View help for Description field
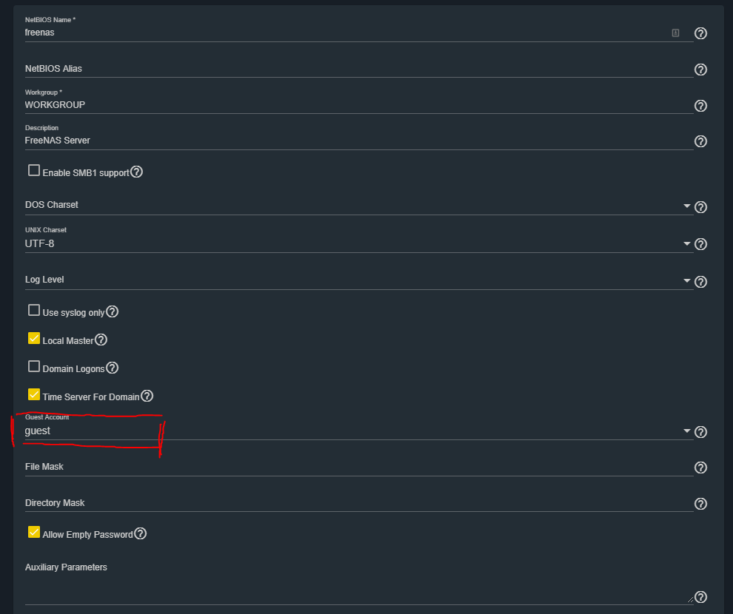The width and height of the screenshot is (733, 614). pyautogui.click(x=700, y=141)
